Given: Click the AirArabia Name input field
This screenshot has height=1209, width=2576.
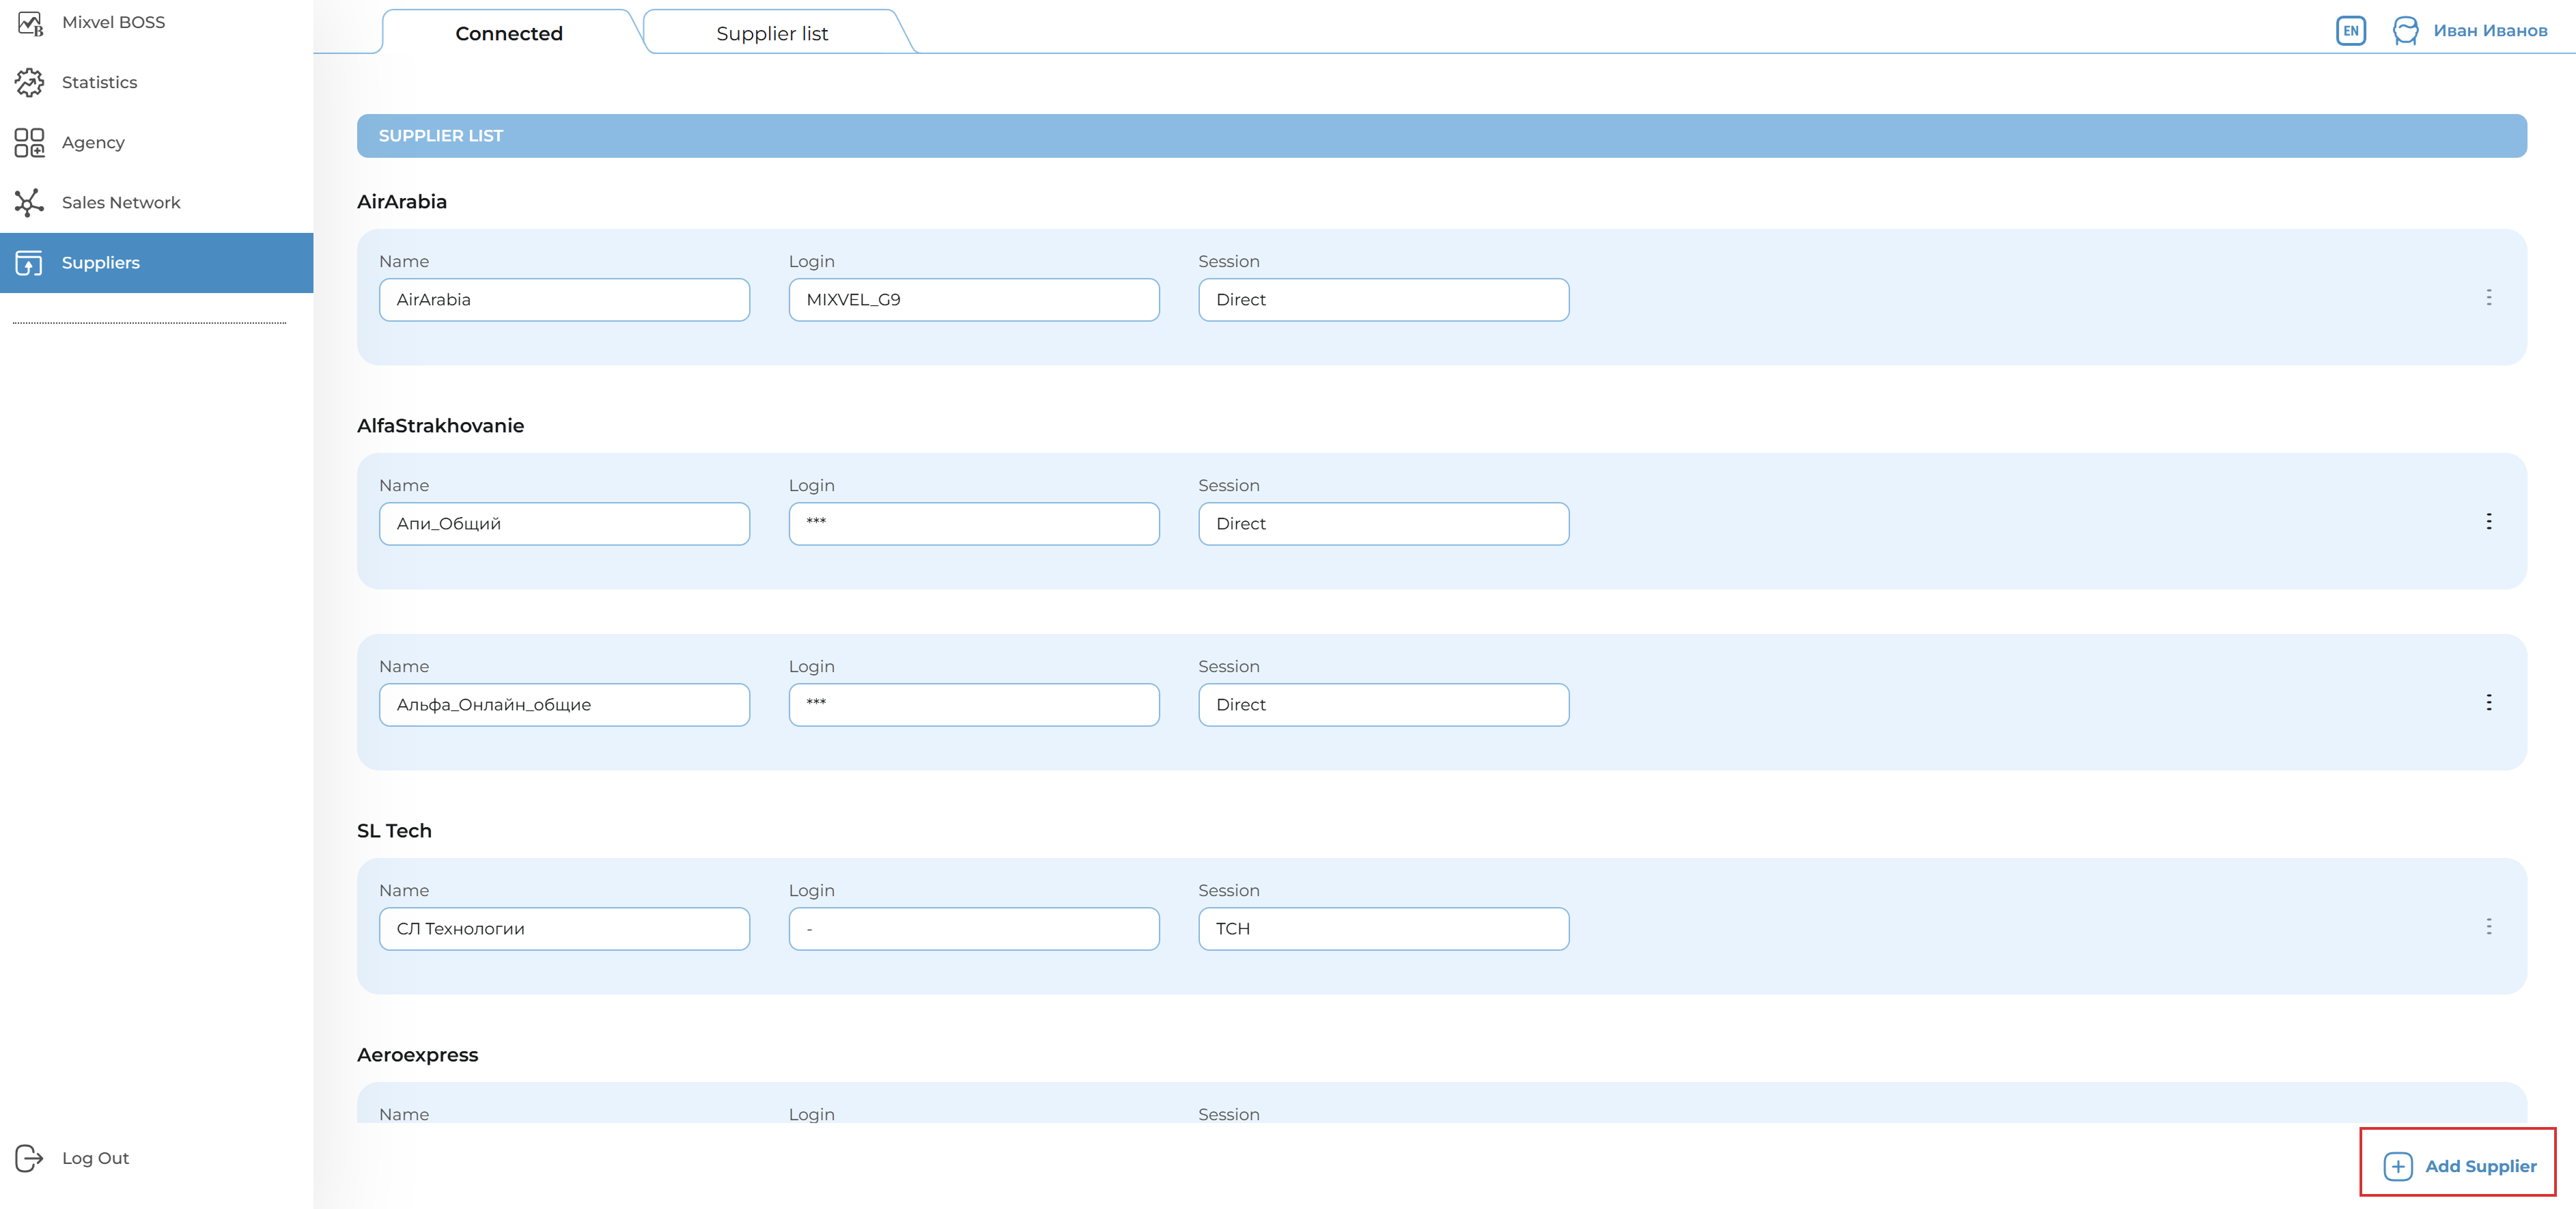Looking at the screenshot, I should coord(564,300).
